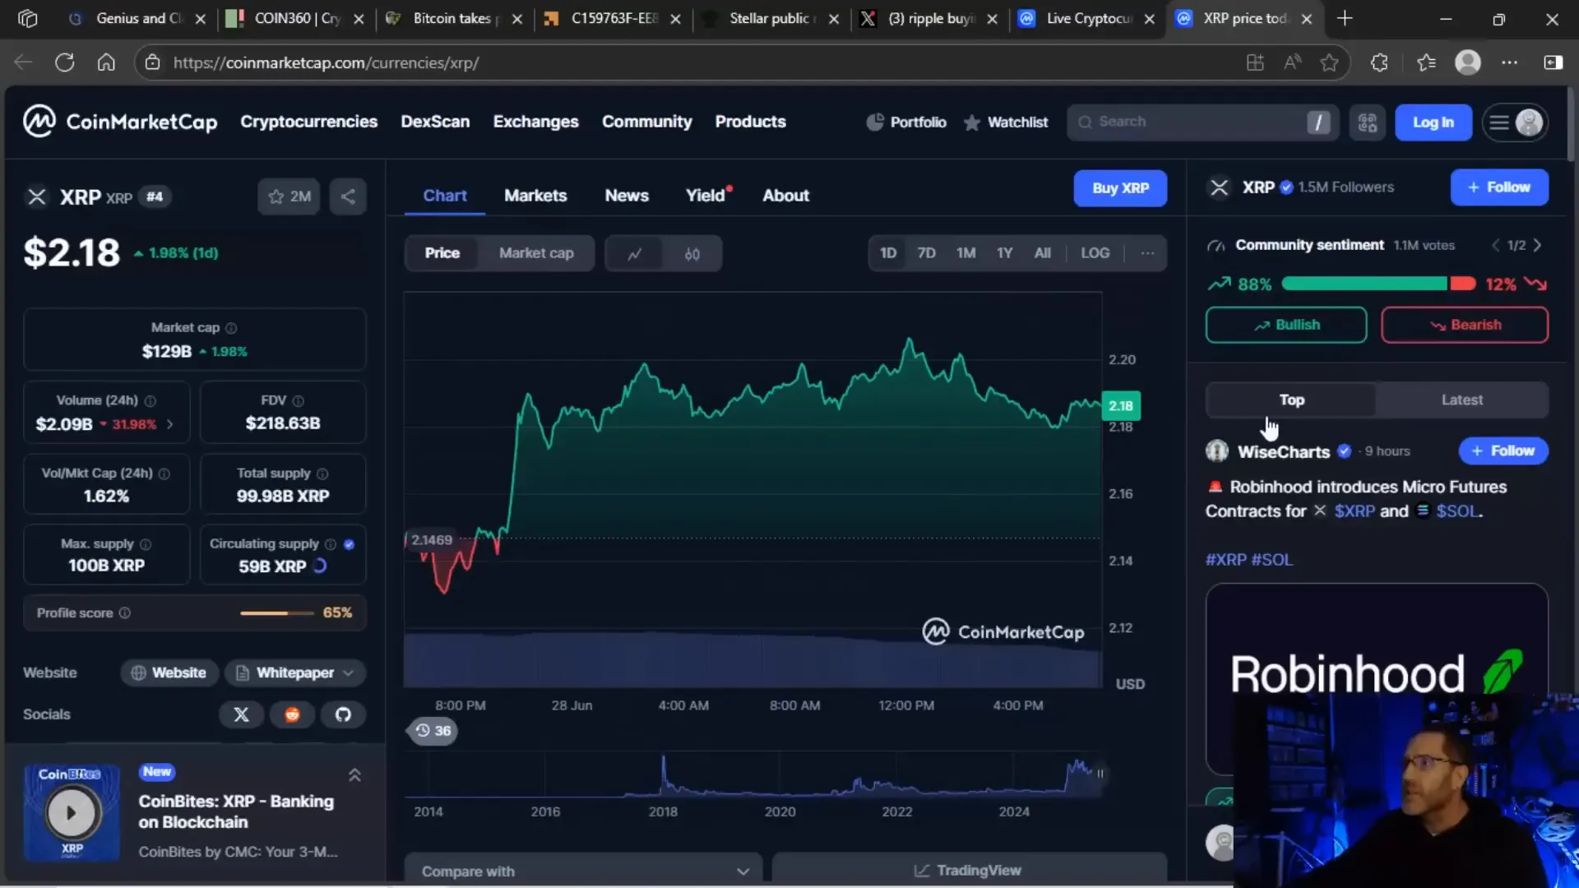Viewport: 1579px width, 888px height.
Task: Open the Reddit social link
Action: click(x=292, y=715)
